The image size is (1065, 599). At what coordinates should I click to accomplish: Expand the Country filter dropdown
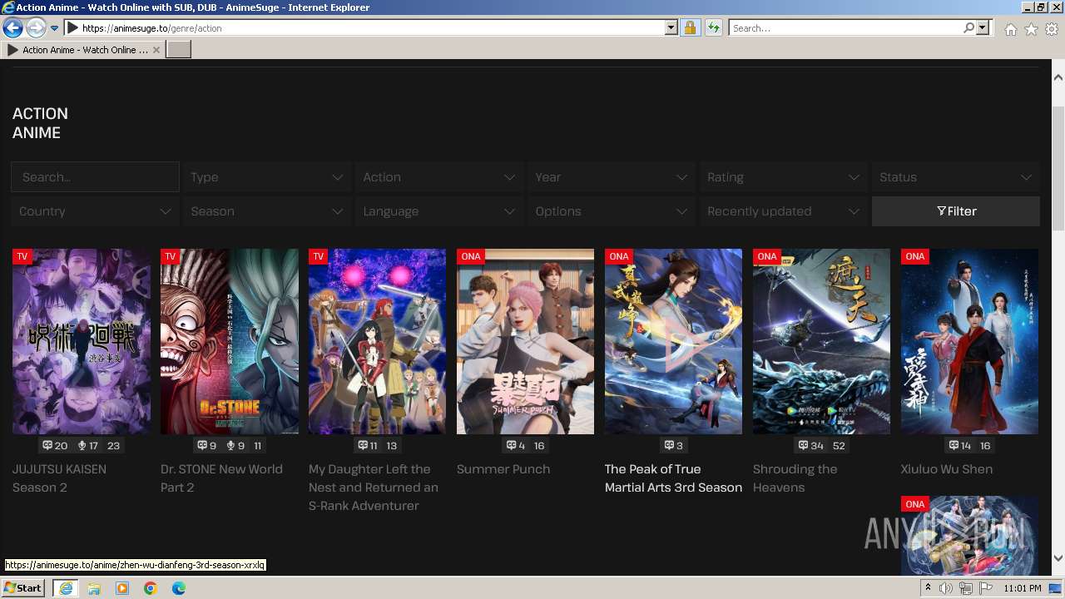[95, 211]
